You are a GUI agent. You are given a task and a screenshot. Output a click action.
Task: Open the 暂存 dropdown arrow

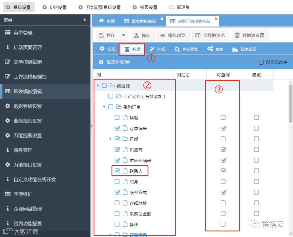coord(123,35)
